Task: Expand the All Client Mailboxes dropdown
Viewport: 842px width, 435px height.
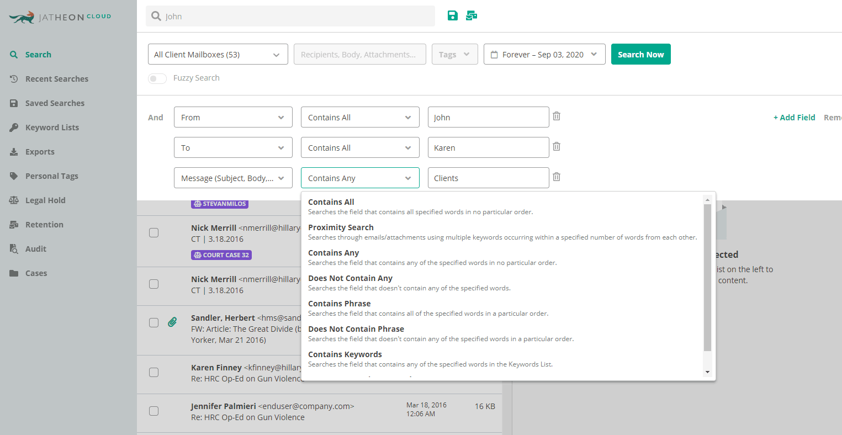Action: 218,55
